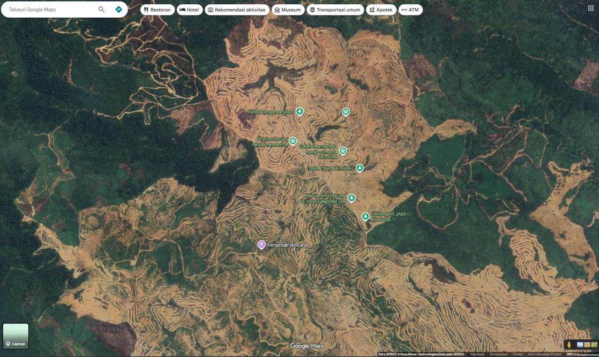
Task: Choose the Apotek filter chip
Action: point(381,10)
